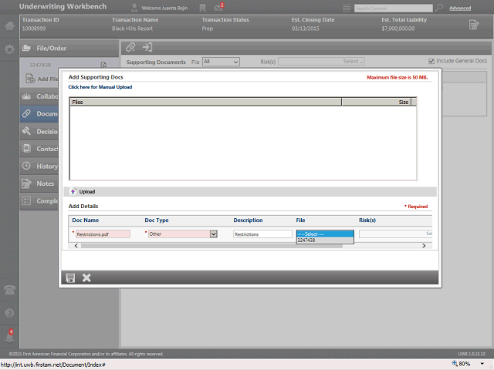Viewport: 494px width, 370px height.
Task: Click the Upload button label
Action: click(87, 192)
